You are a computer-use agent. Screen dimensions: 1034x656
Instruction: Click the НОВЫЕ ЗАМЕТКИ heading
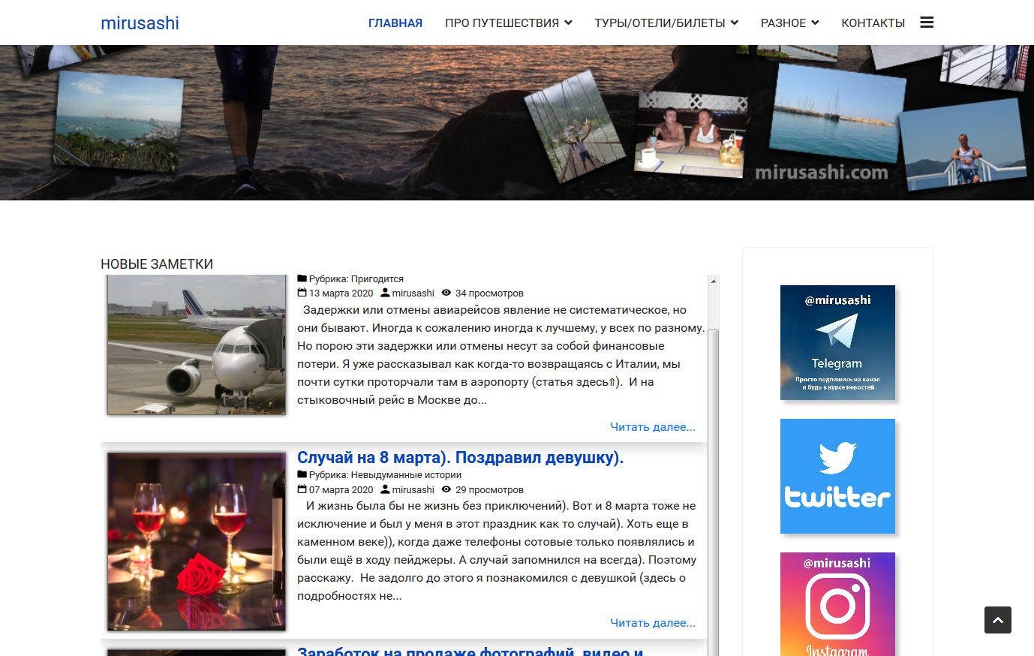157,264
